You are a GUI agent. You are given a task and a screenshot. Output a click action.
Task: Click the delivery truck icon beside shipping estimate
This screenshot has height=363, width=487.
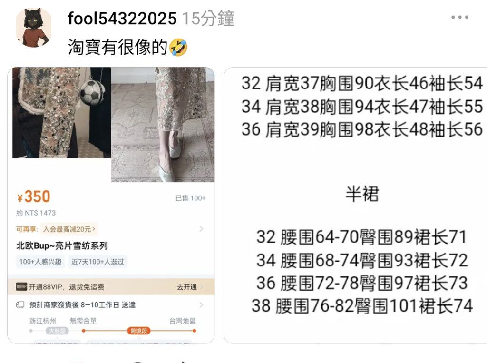(20, 305)
